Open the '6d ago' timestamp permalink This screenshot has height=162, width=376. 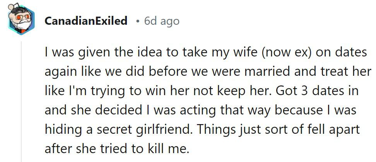162,21
